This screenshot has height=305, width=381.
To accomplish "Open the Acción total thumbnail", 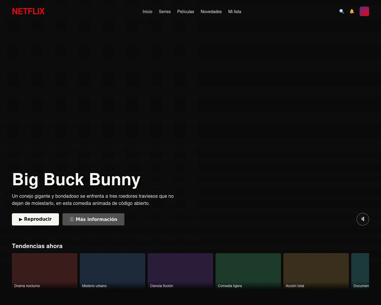I will click(x=316, y=271).
